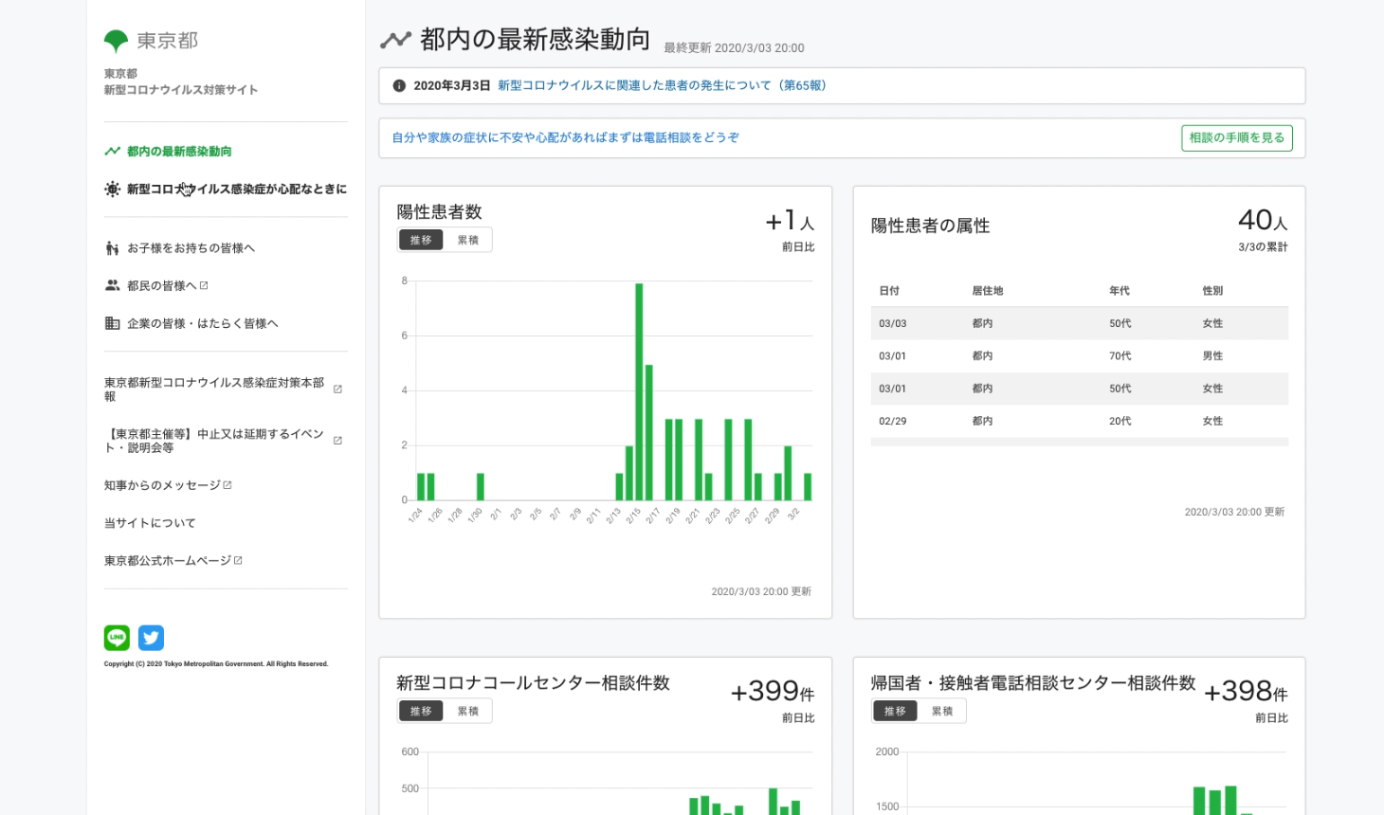Click the 東京都 title text next to the logo
The image size is (1384, 815).
(x=168, y=41)
